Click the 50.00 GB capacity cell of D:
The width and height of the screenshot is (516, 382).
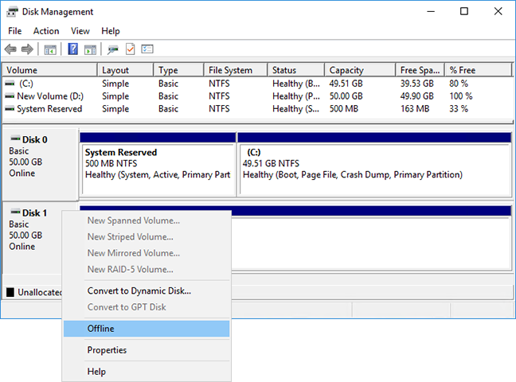point(346,96)
